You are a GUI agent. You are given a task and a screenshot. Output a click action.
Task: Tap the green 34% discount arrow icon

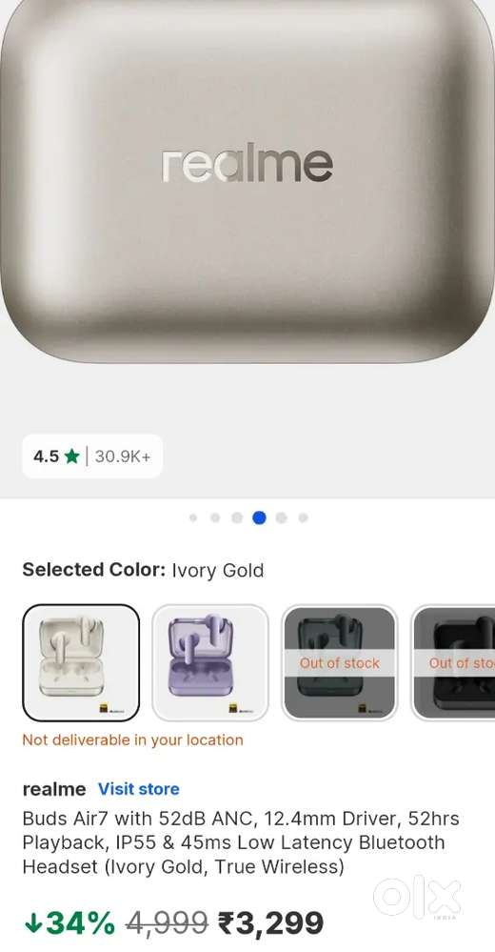[x=33, y=923]
